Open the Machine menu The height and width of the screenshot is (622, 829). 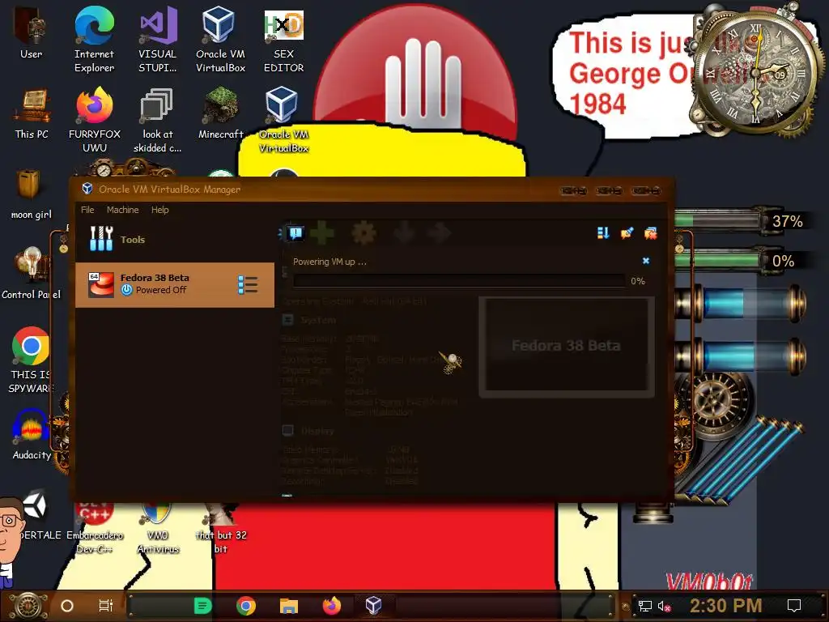coord(123,210)
